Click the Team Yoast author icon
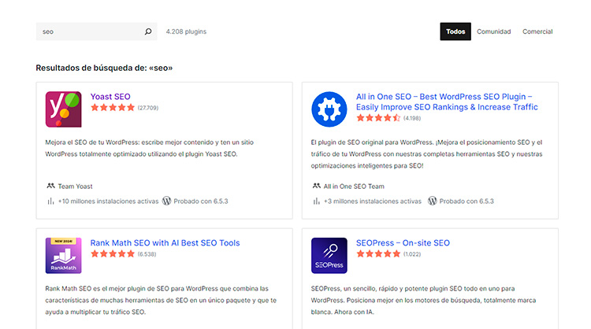The width and height of the screenshot is (591, 329). point(50,187)
